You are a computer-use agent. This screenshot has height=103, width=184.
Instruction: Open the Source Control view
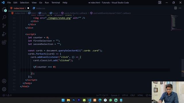click(x=4, y=26)
